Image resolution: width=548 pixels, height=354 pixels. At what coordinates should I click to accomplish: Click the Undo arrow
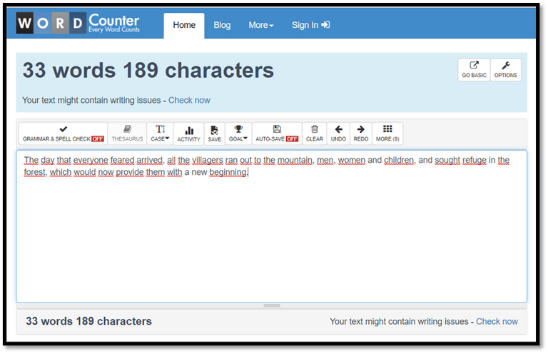click(338, 133)
